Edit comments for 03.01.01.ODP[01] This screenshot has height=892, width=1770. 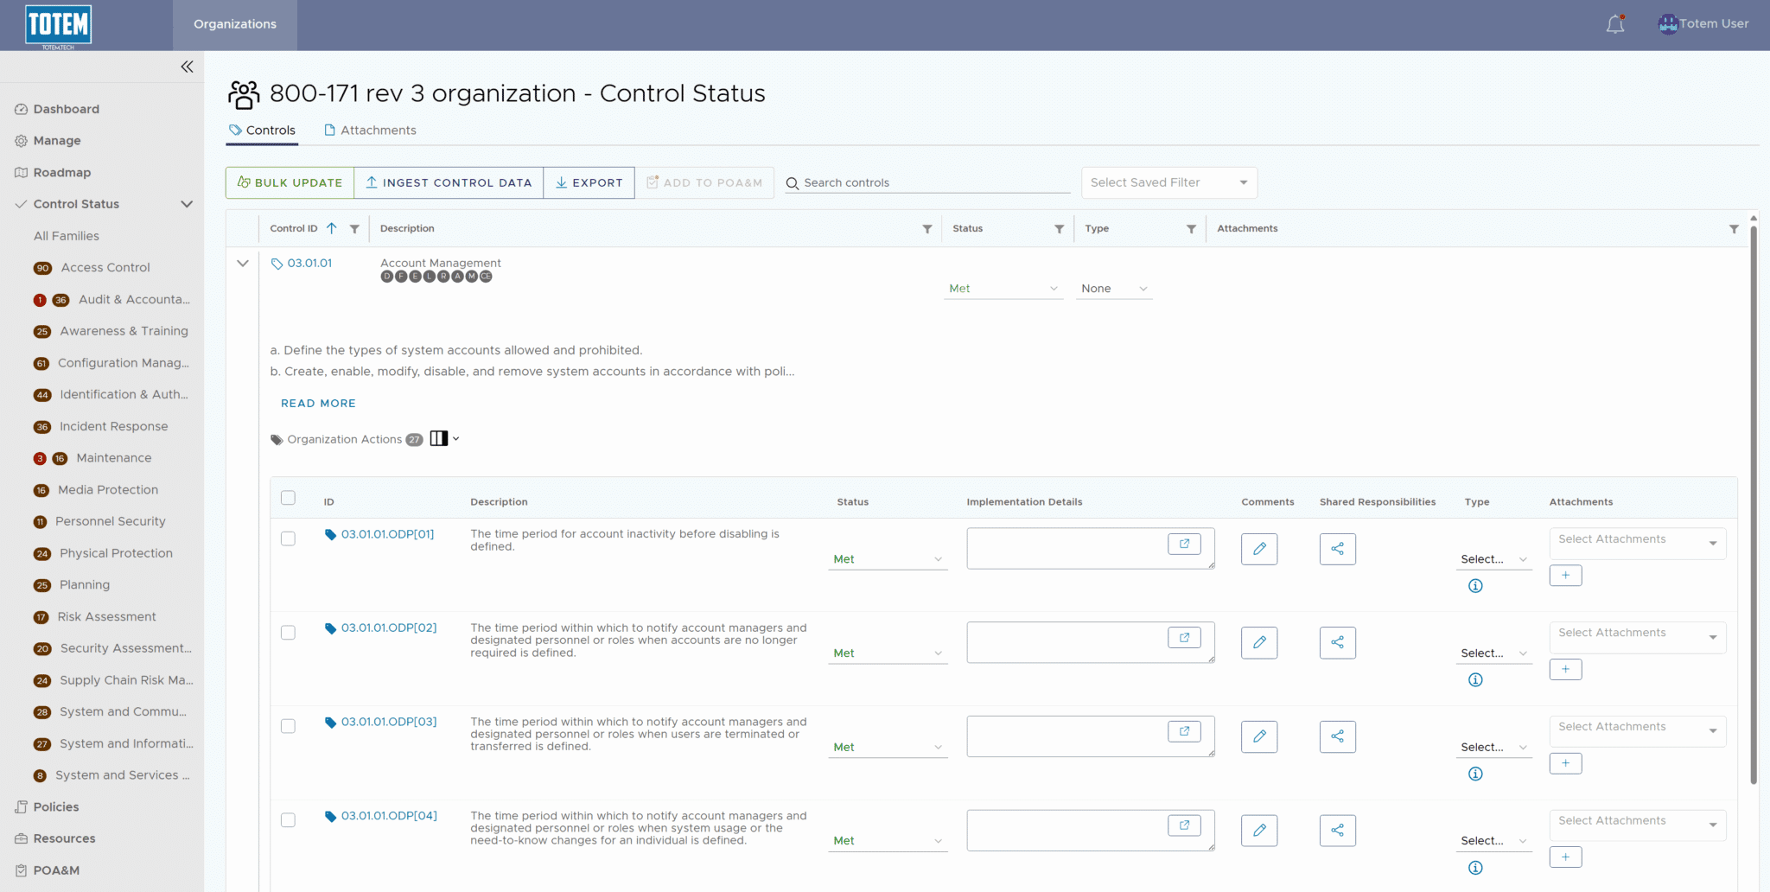click(1258, 549)
